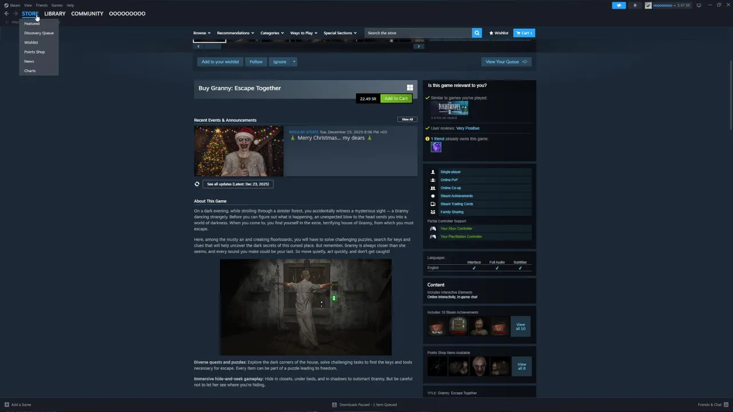Click the Online Co-op feature icon
The width and height of the screenshot is (733, 412).
pos(433,188)
